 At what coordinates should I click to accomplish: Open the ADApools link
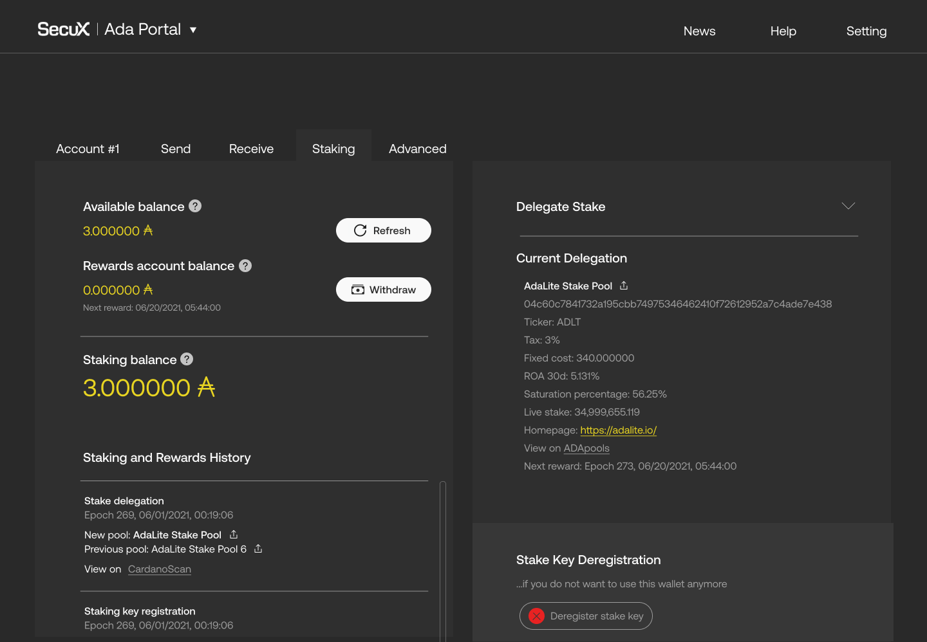(586, 448)
